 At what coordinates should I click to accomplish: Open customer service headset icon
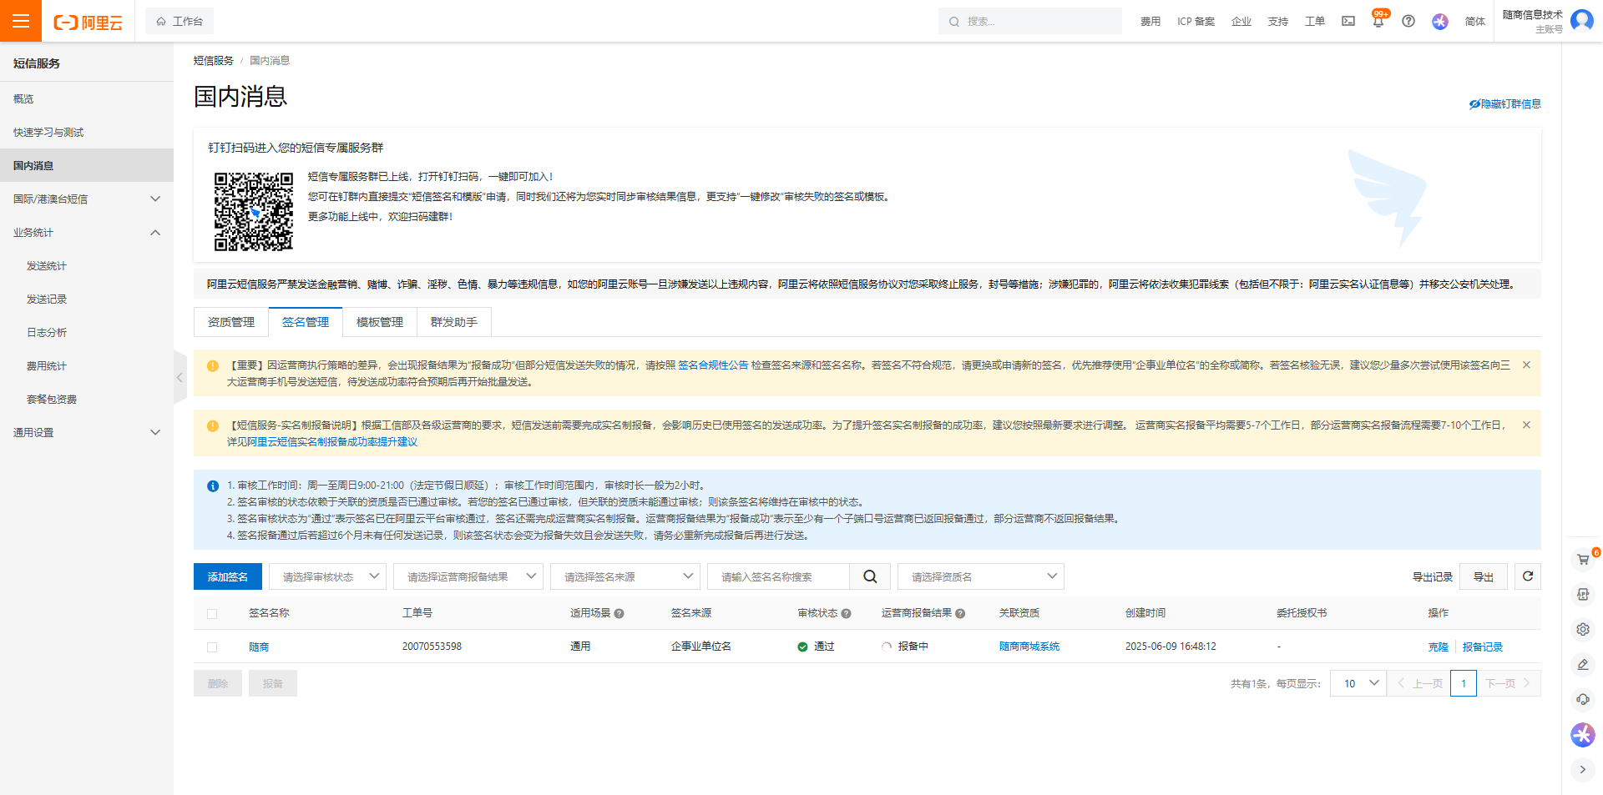(x=1583, y=699)
